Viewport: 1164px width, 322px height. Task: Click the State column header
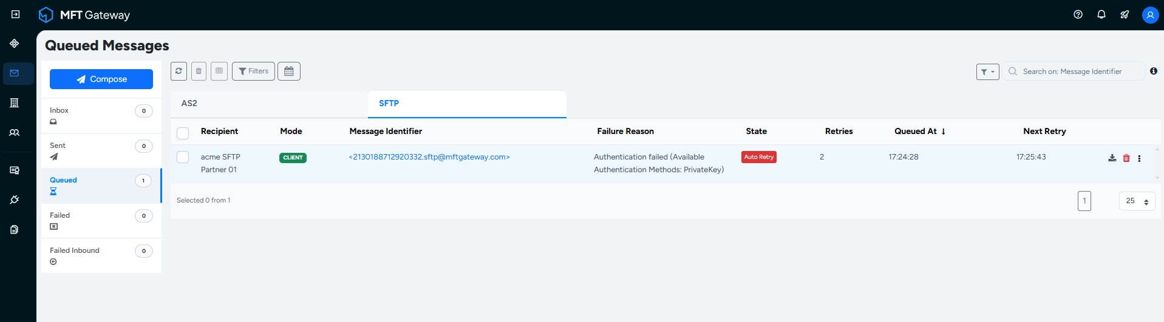(756, 131)
